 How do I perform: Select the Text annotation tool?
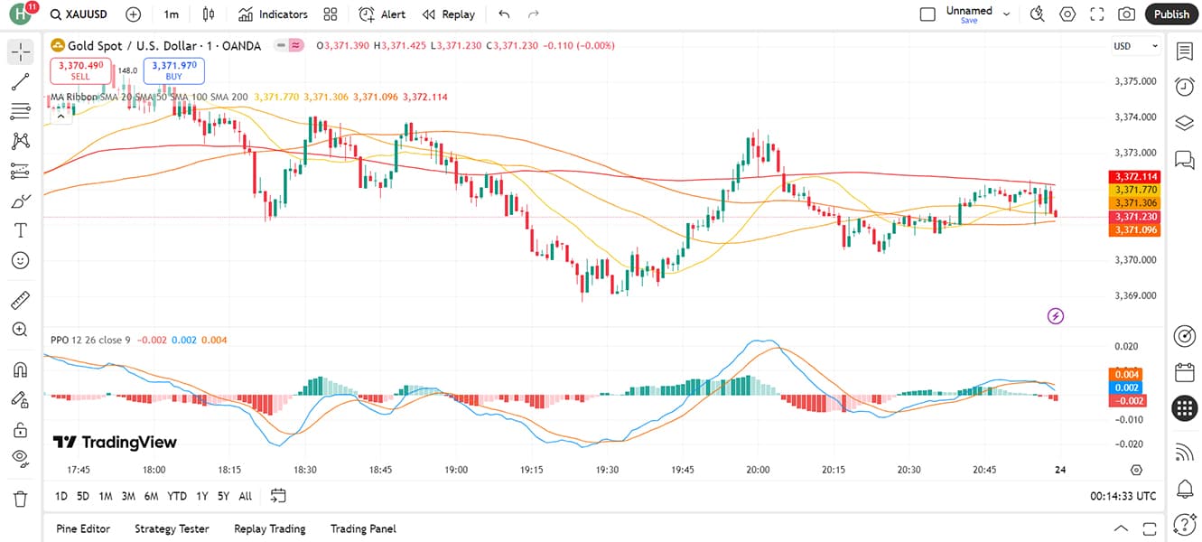pyautogui.click(x=20, y=230)
